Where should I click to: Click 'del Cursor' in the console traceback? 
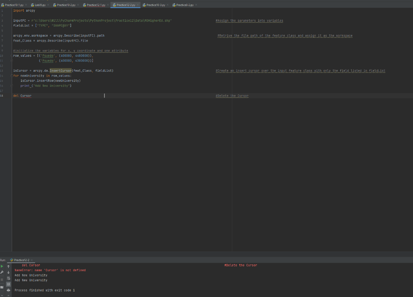(x=31, y=265)
